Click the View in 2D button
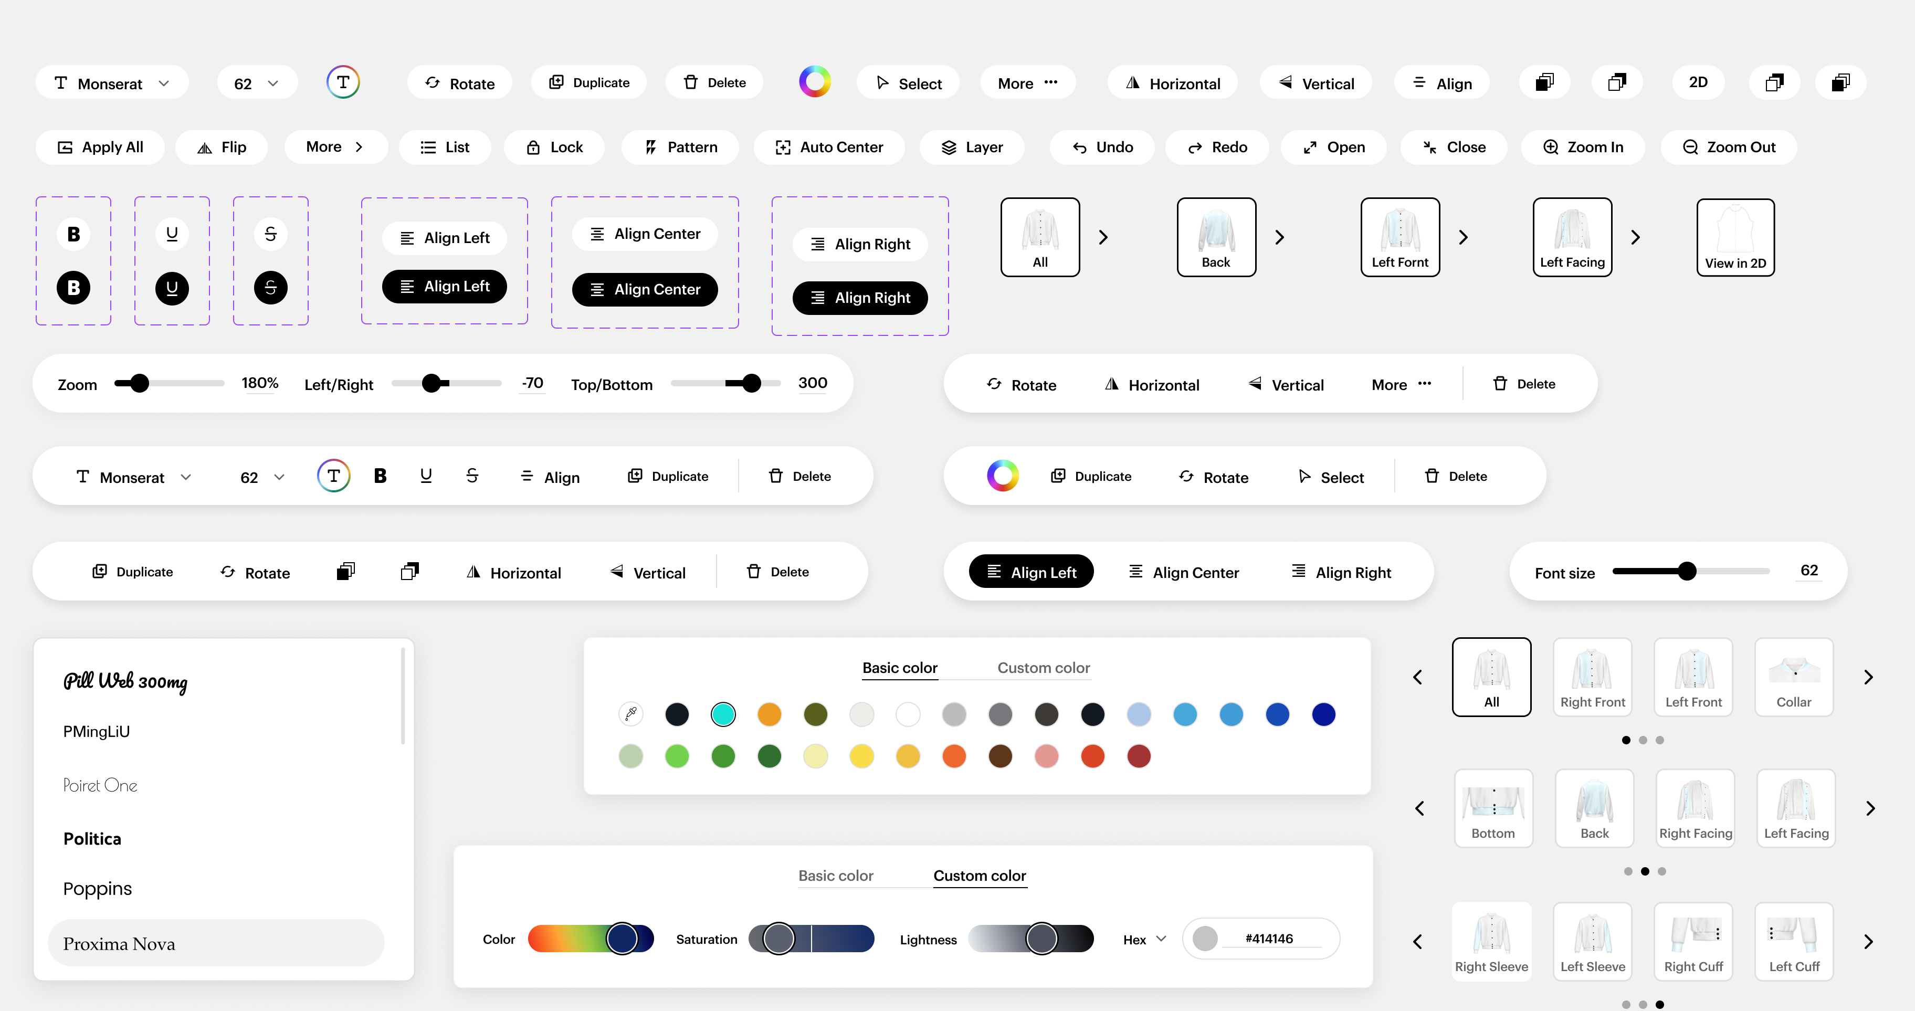1915x1011 pixels. (1735, 238)
